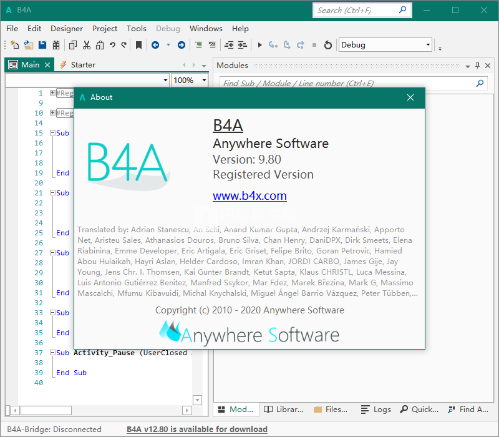The height and width of the screenshot is (437, 499).
Task: Open the www.b4x.com link
Action: click(249, 195)
